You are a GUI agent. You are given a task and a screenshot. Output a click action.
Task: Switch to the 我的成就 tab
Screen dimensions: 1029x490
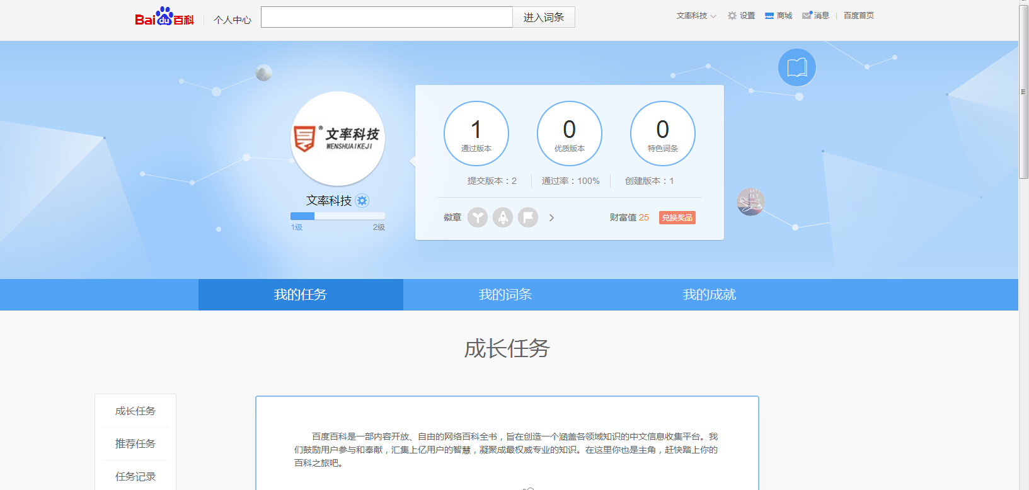710,295
